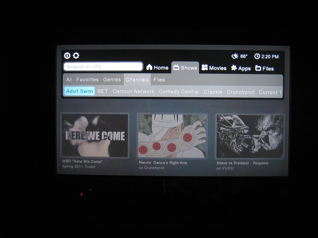Viewport: 318px width, 238px height.
Task: Open the Movies tab label
Action: click(218, 68)
